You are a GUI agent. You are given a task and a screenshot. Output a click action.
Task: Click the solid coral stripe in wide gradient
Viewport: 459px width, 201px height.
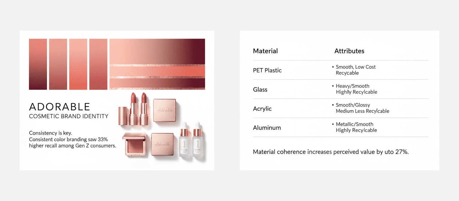point(157,71)
